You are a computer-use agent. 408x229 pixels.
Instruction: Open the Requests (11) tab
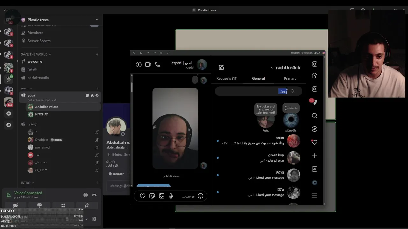coord(227,78)
